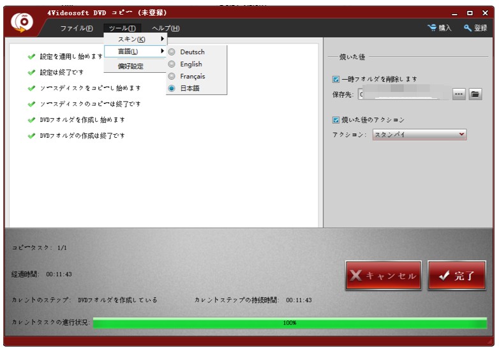Expand the 言語(L) submenu

click(135, 51)
